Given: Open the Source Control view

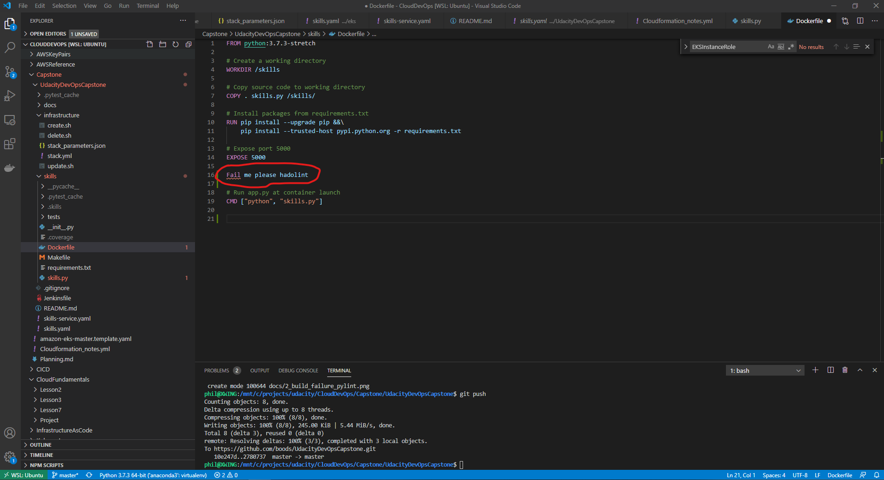Looking at the screenshot, I should [10, 72].
